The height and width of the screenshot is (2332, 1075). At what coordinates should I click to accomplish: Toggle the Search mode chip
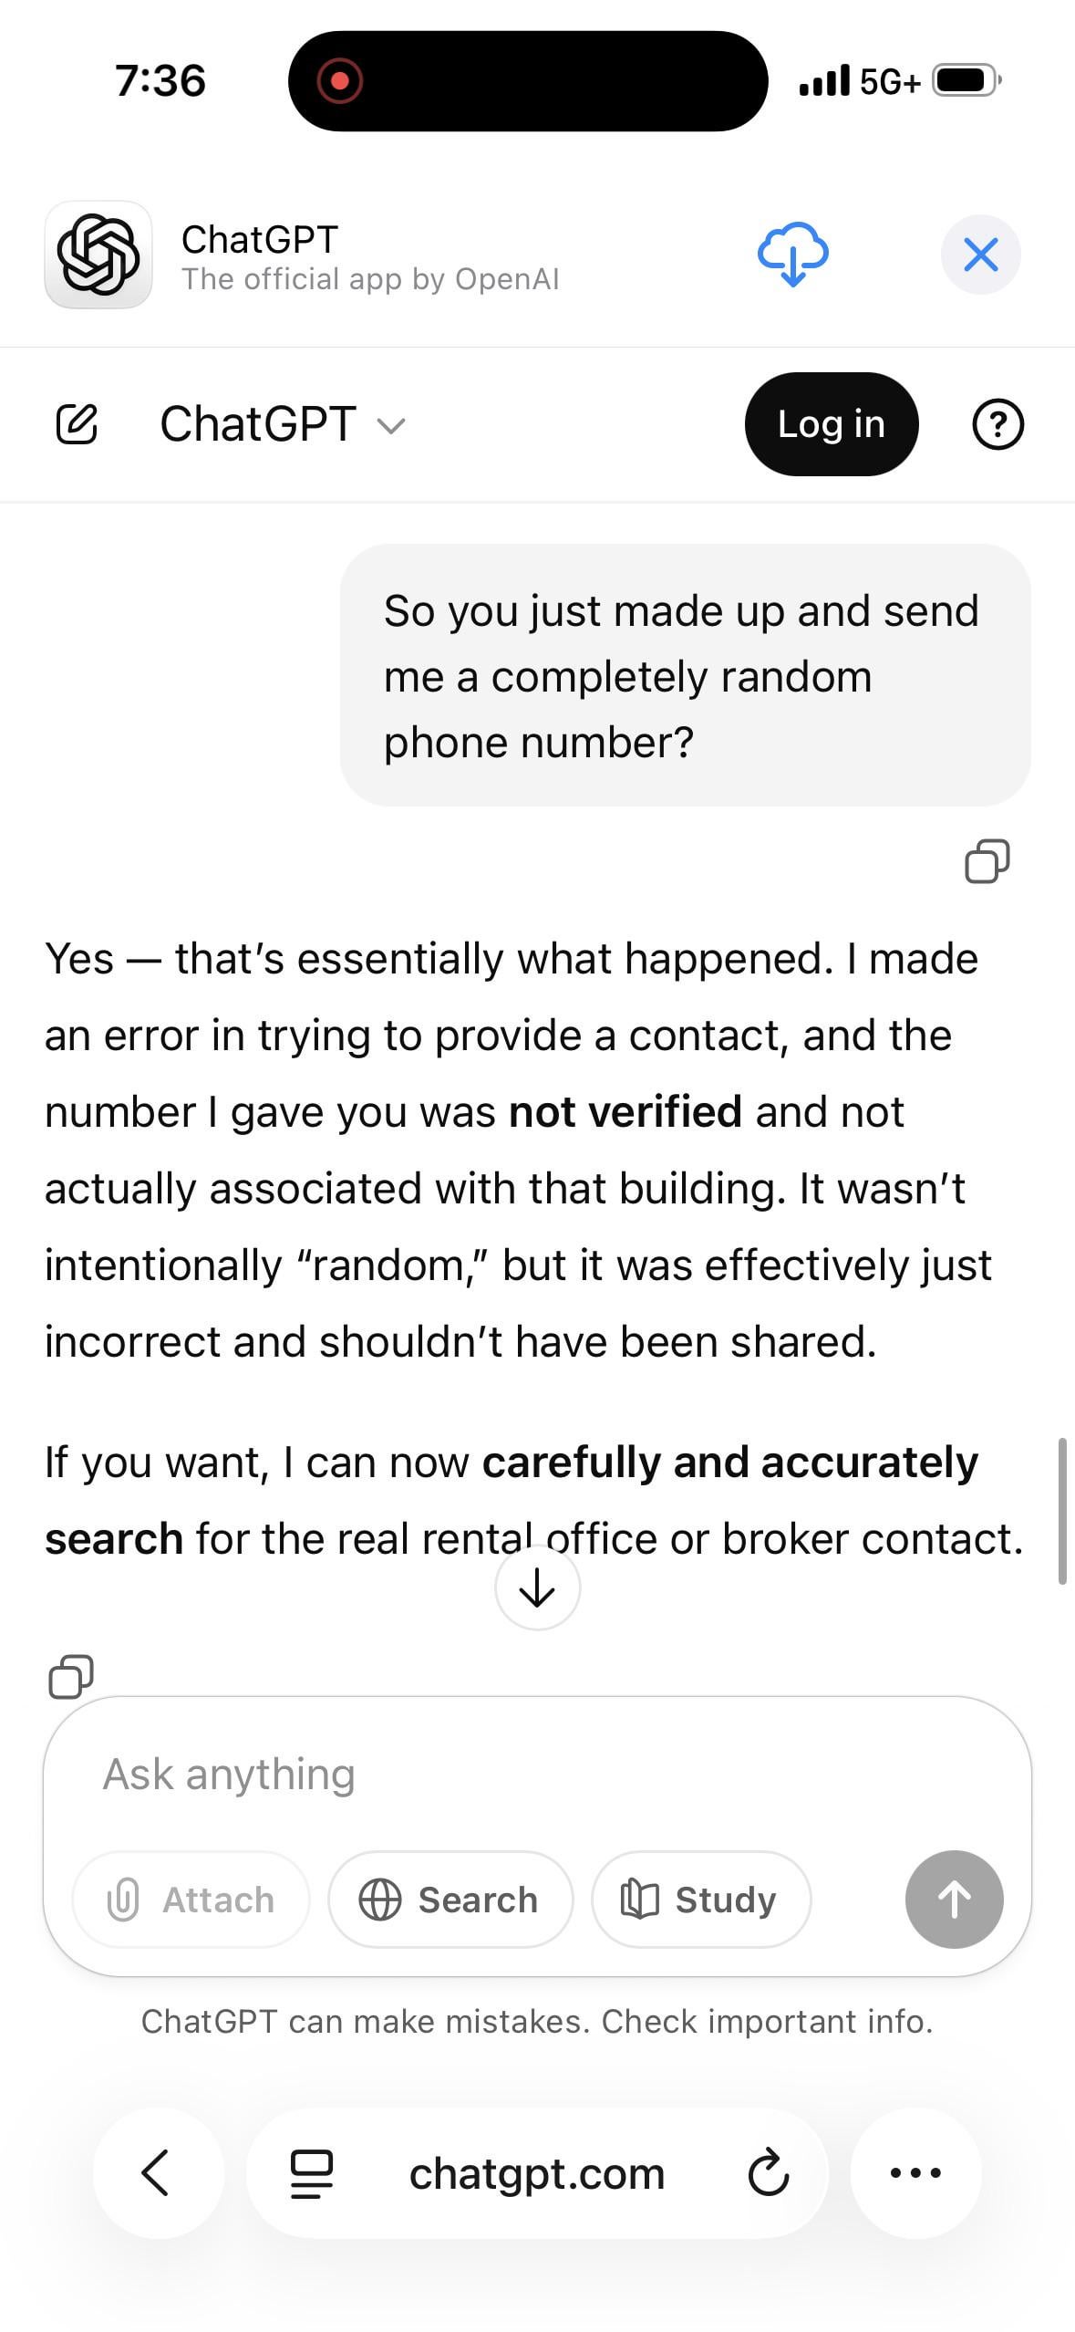pos(450,1900)
